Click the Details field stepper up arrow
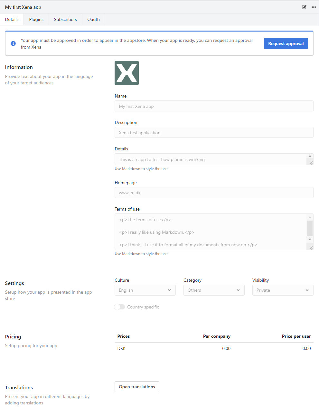 310,155
